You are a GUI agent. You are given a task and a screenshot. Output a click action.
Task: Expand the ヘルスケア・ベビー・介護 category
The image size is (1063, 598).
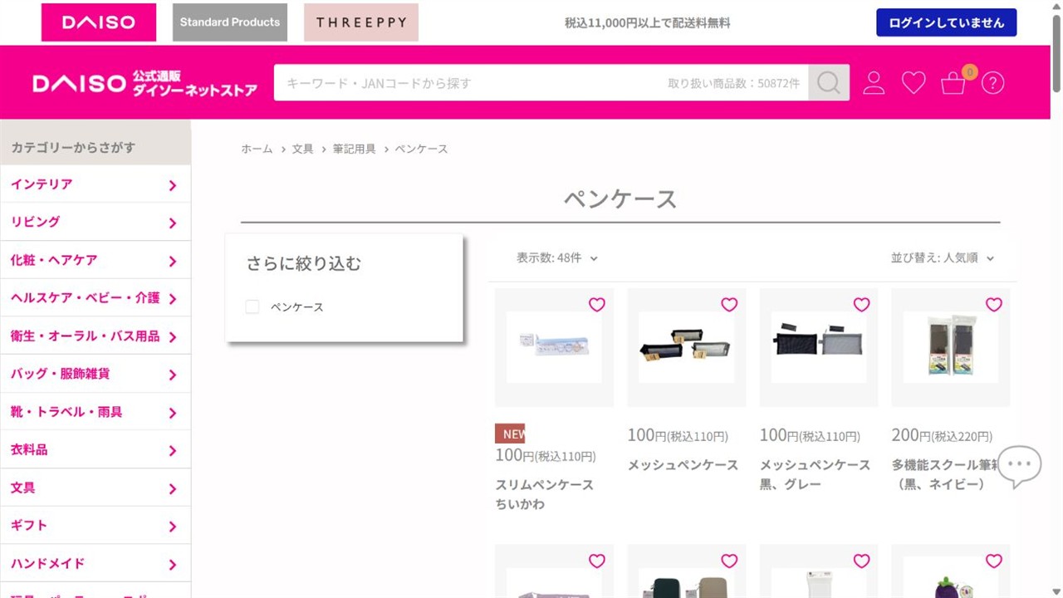click(96, 298)
